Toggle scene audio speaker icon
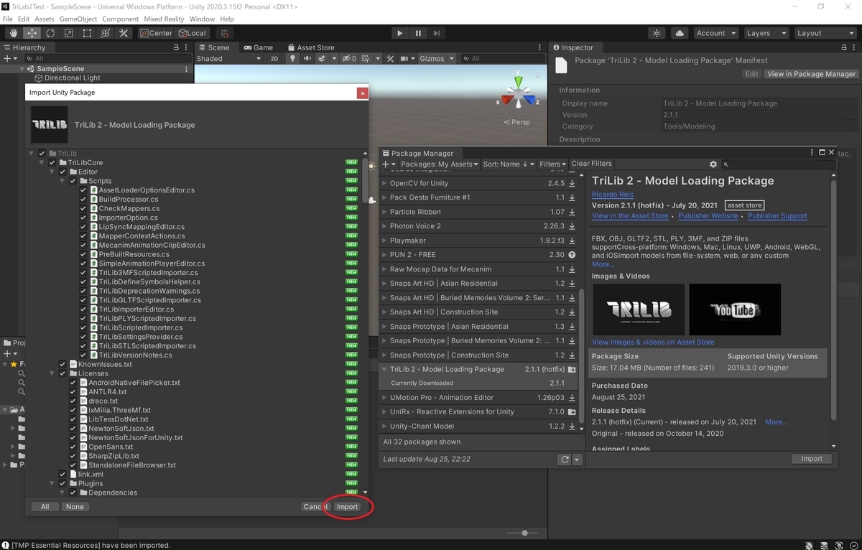Screen dimensions: 862x550 [x=307, y=59]
